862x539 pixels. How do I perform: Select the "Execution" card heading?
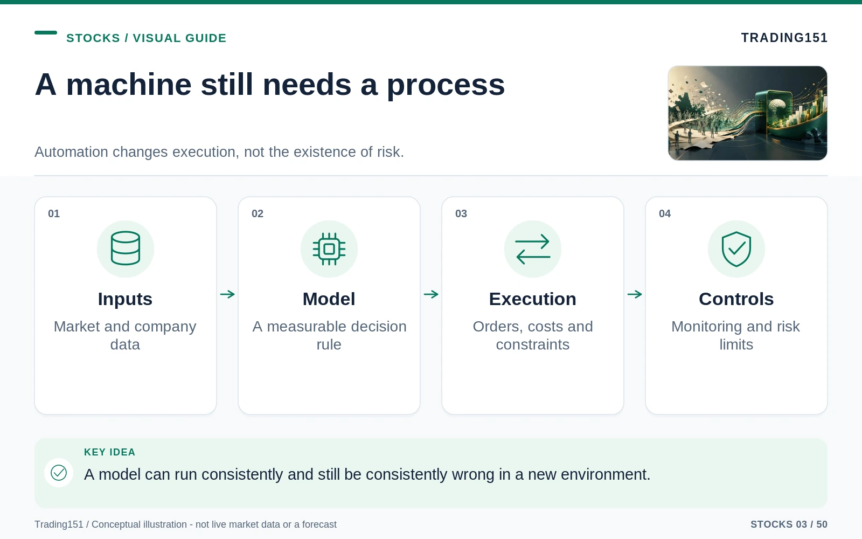[x=533, y=299]
